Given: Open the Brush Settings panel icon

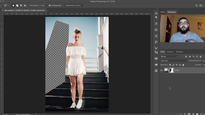Looking at the screenshot, I should (156, 42).
